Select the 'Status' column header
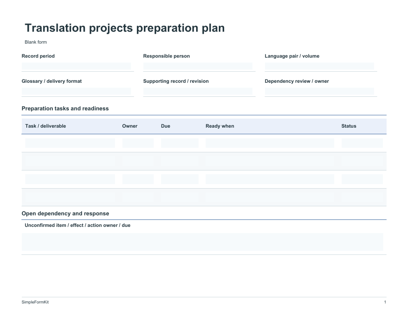The height and width of the screenshot is (315, 408). [x=349, y=126]
